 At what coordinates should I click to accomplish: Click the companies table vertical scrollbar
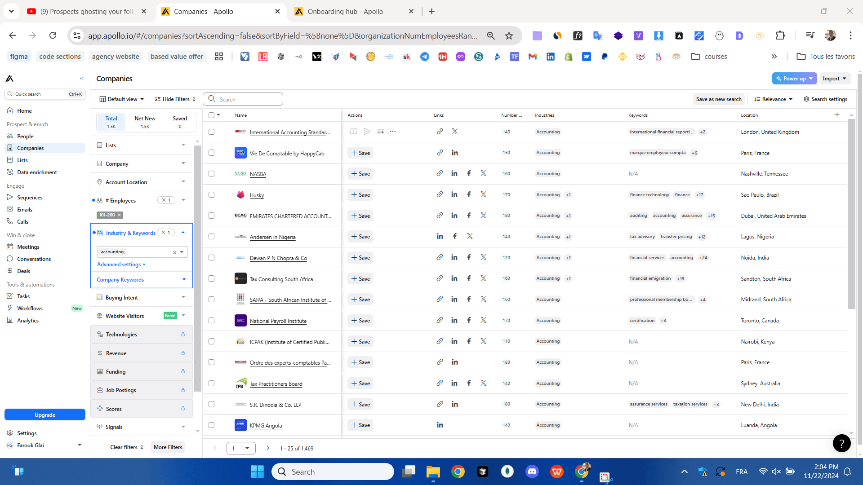[851, 215]
